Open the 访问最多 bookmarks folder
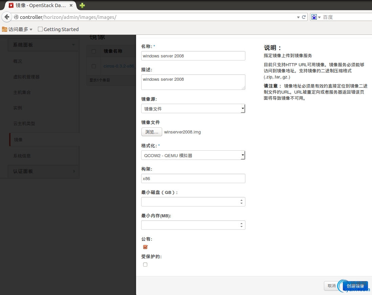 point(17,29)
